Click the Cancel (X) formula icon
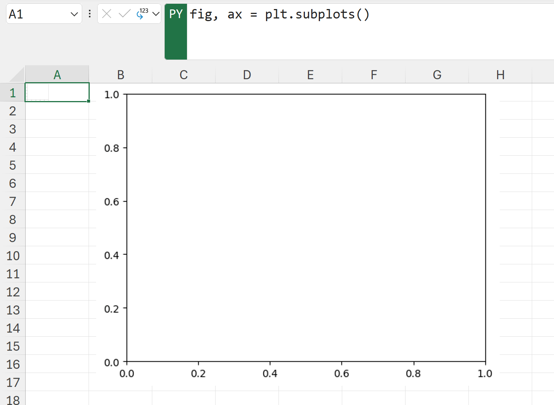This screenshot has width=554, height=405. click(107, 14)
